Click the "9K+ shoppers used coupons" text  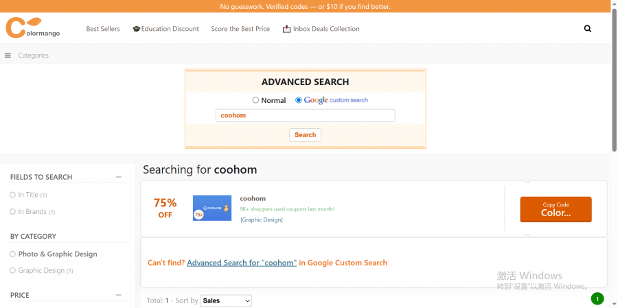pos(287,209)
